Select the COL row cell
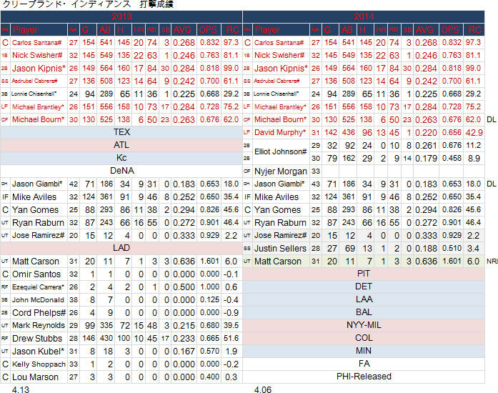 [364, 338]
